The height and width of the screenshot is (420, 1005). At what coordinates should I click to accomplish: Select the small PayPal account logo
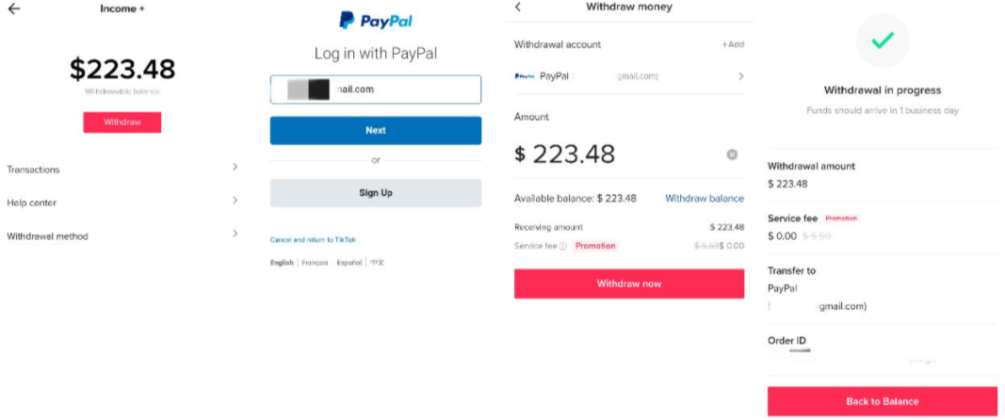(525, 76)
